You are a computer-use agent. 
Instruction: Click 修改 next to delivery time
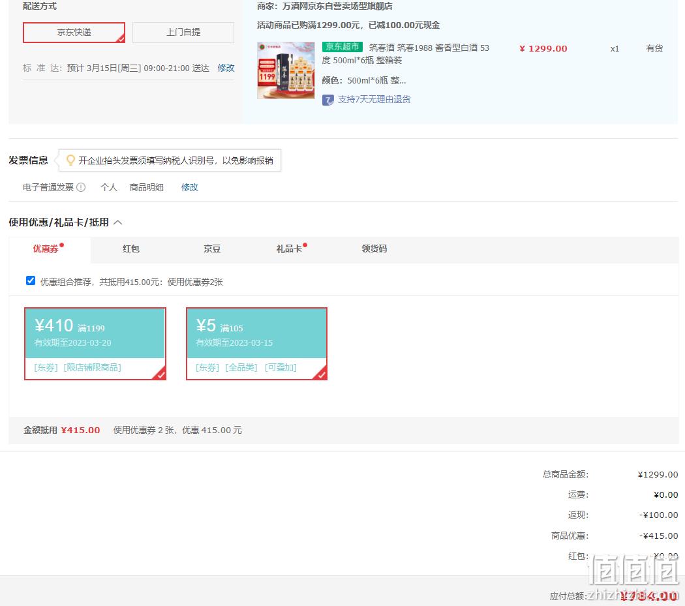[226, 68]
